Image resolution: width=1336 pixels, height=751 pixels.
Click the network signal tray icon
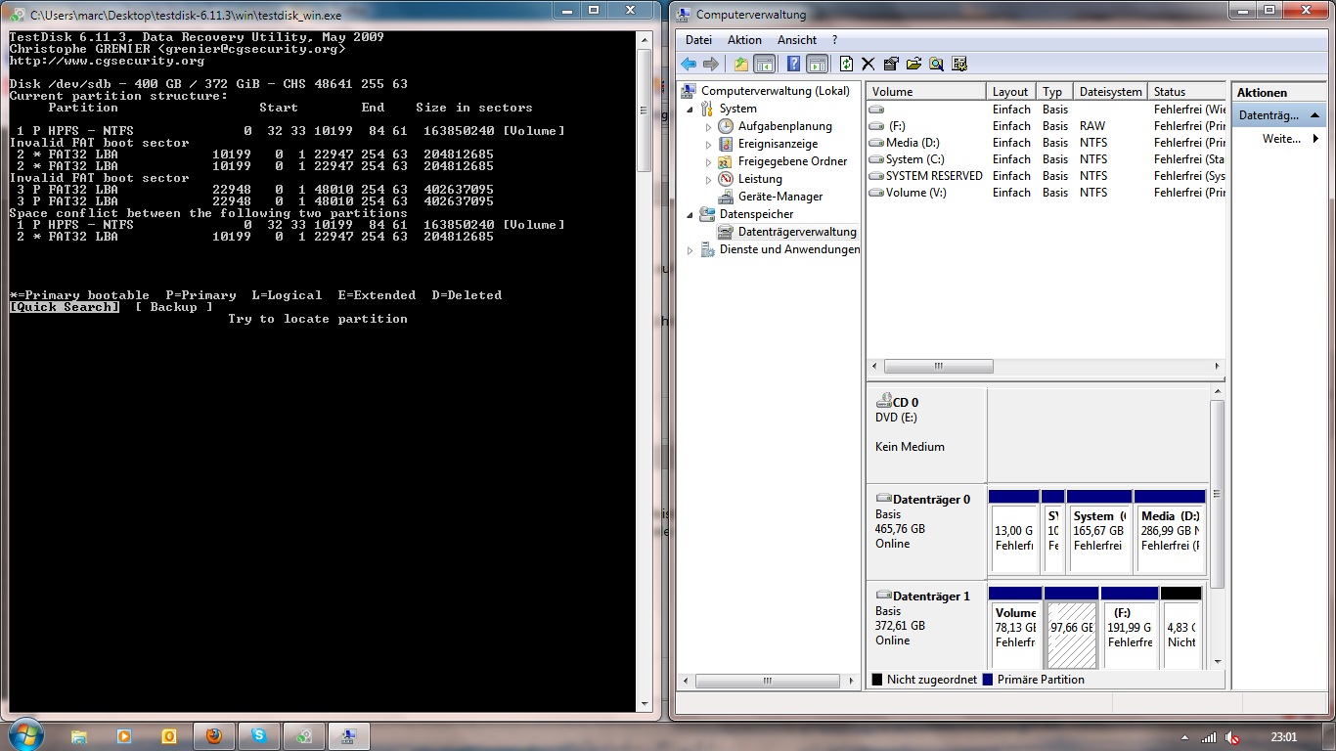point(1210,737)
